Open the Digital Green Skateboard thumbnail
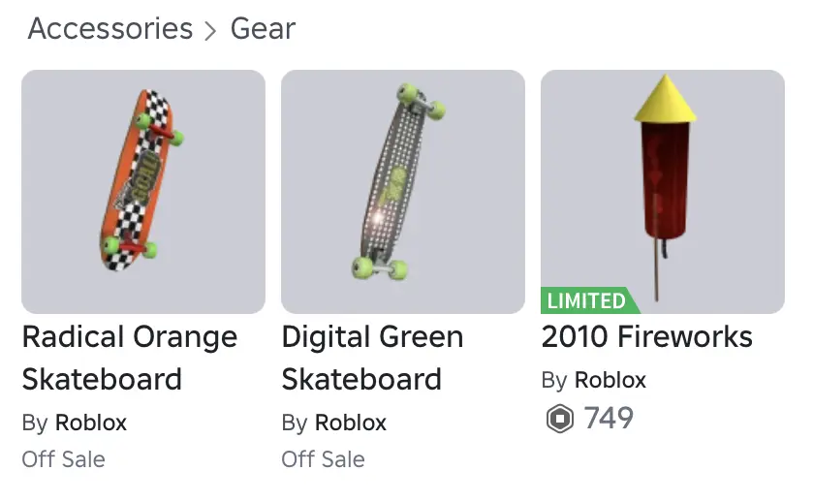Screen dimensions: 814x502 pyautogui.click(x=403, y=191)
